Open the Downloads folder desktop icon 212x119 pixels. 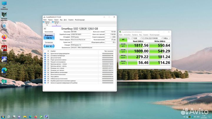pyautogui.click(x=4, y=83)
